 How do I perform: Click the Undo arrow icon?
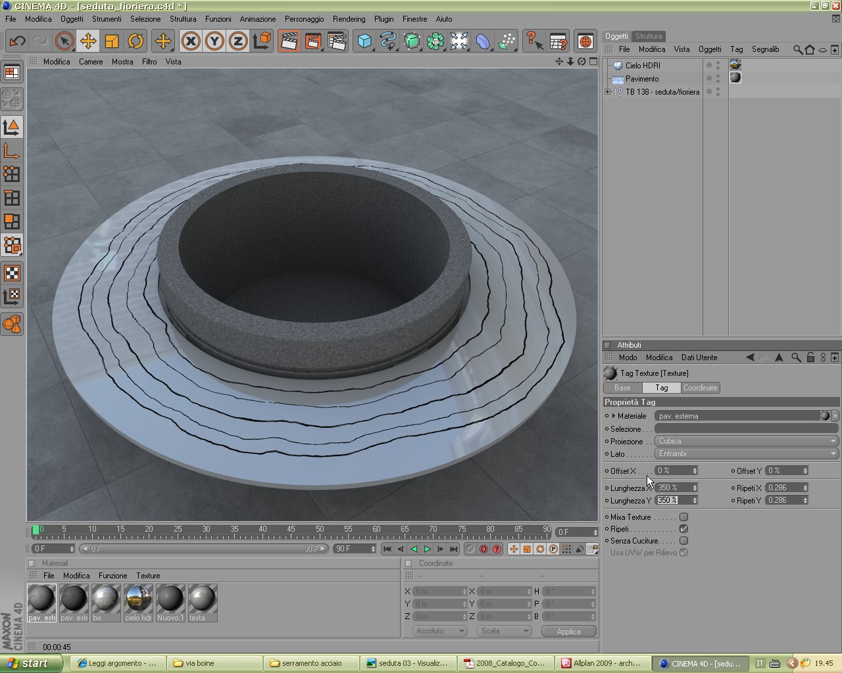(x=17, y=41)
